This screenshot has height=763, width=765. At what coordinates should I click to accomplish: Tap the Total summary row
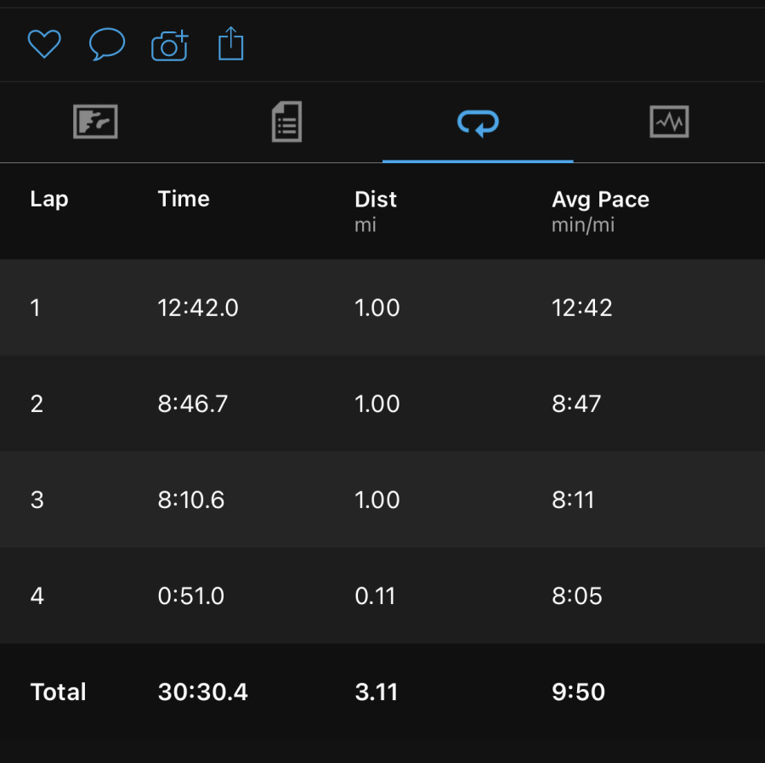[x=382, y=692]
